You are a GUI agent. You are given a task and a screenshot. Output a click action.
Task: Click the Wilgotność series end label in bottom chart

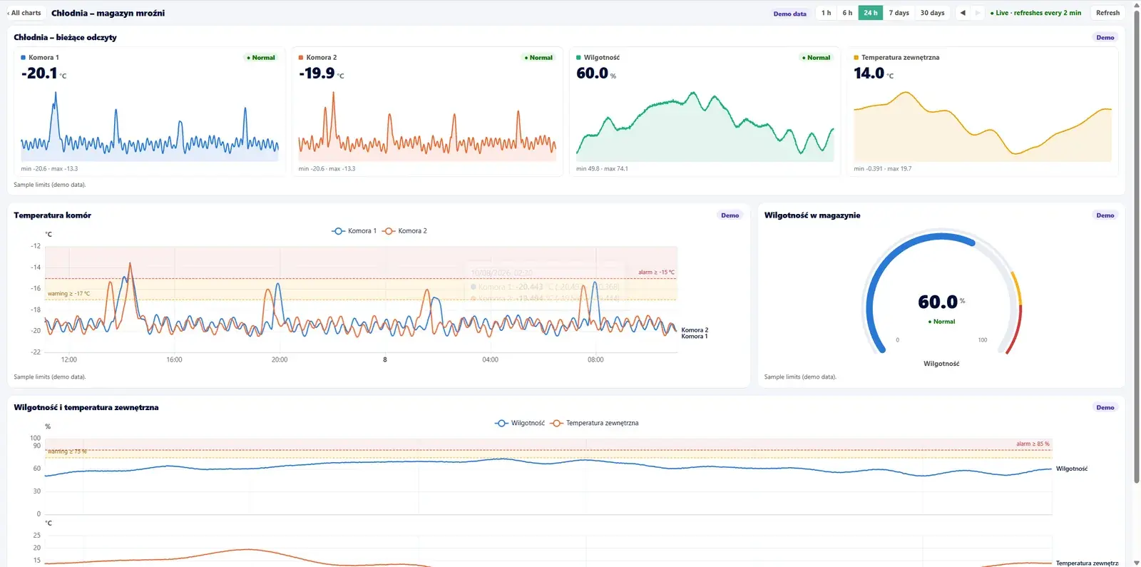point(1071,469)
